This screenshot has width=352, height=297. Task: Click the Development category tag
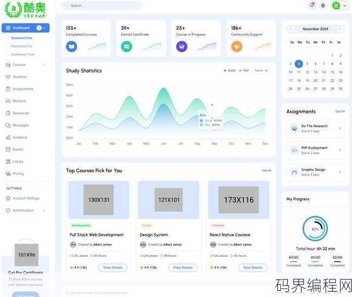click(81, 225)
